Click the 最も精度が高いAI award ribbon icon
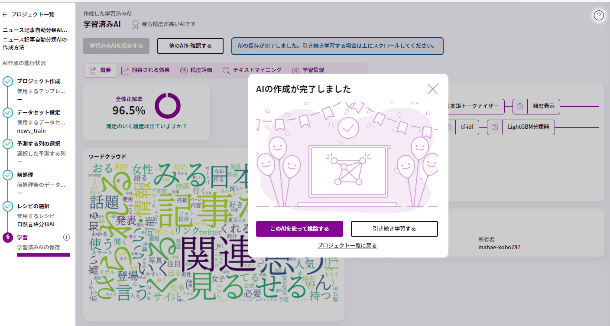Screen dimensions: 610x326 (x=136, y=24)
